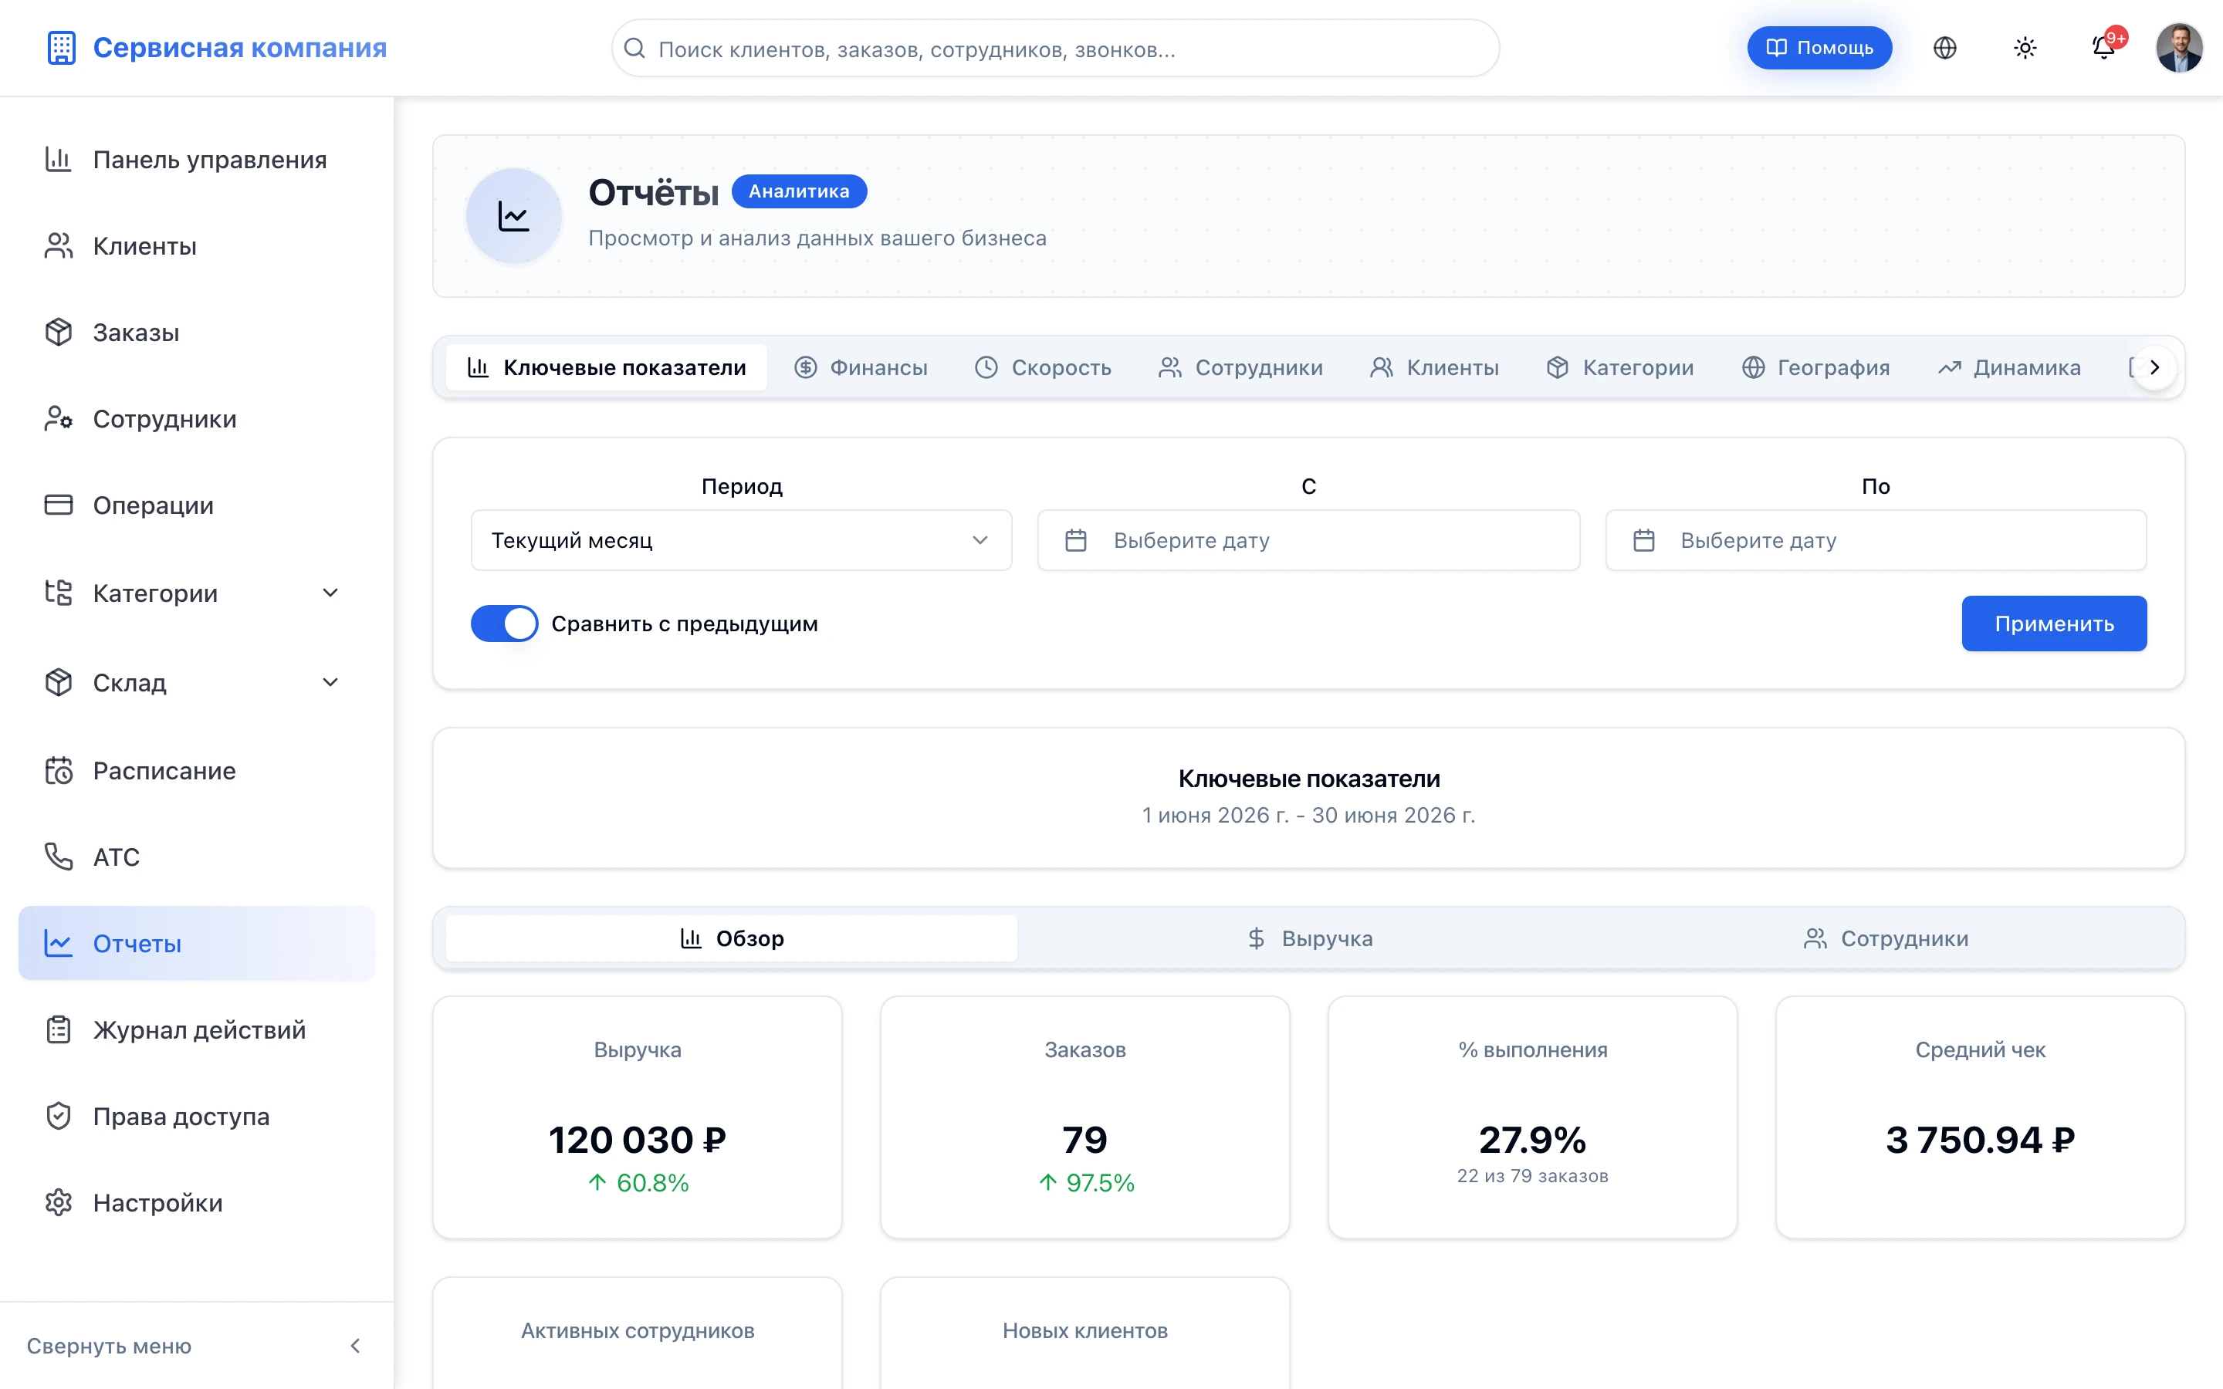Open the Сотрудники report tab
The width and height of the screenshot is (2223, 1389).
1241,367
